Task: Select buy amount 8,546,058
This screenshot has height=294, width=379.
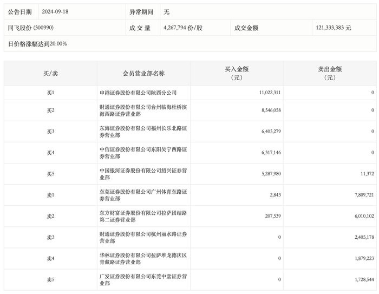Action: [271, 110]
